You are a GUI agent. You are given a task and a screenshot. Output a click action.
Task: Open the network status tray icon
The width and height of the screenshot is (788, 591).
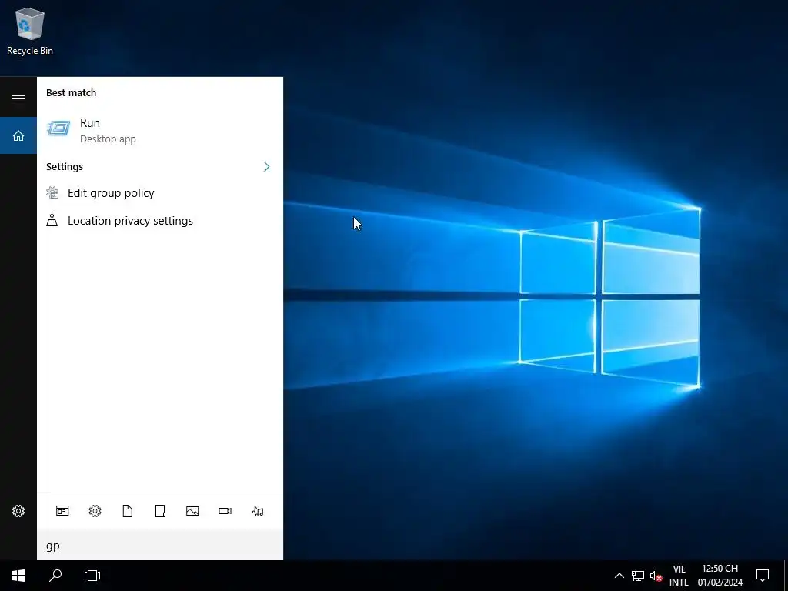(x=638, y=576)
